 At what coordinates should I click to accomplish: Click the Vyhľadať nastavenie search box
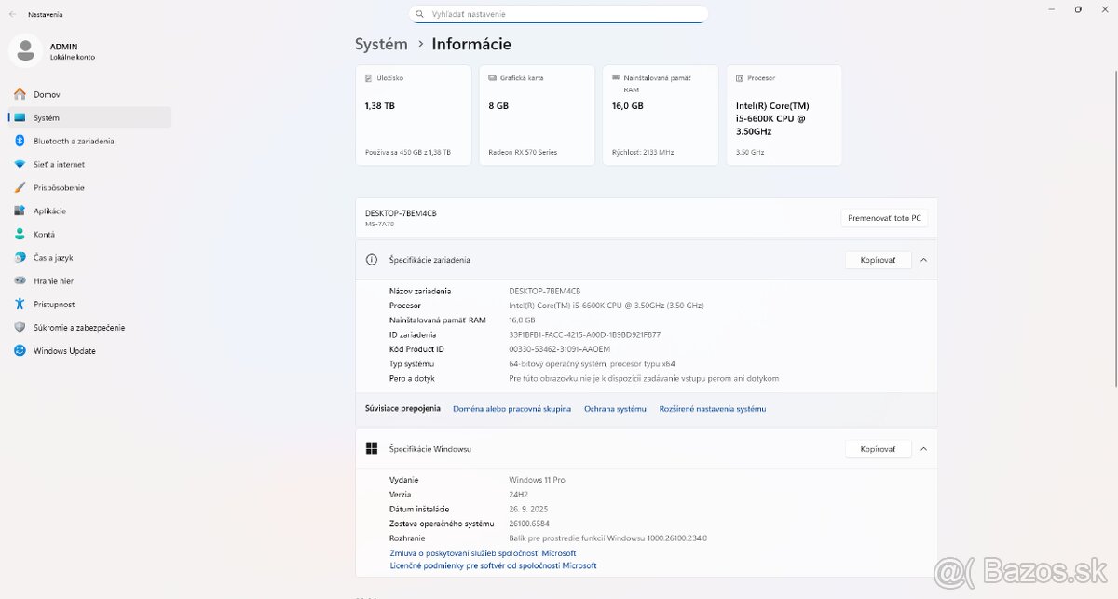click(x=557, y=14)
